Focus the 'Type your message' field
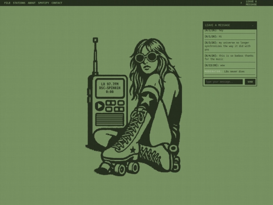The width and height of the screenshot is (273, 205). tap(223, 82)
